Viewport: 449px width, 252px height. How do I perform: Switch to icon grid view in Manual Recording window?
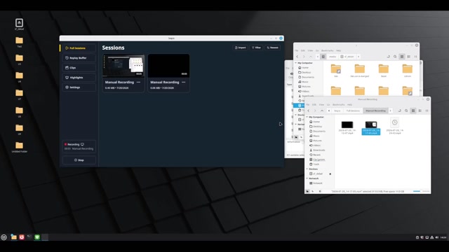point(413,111)
